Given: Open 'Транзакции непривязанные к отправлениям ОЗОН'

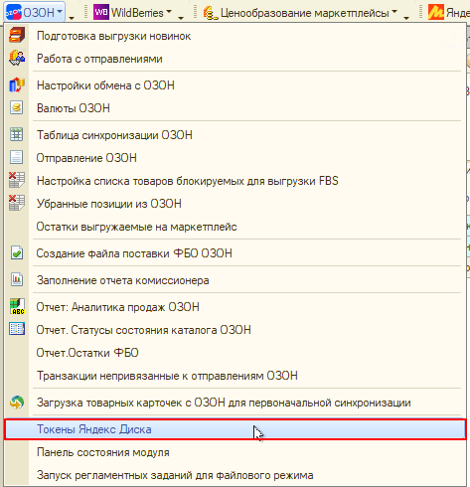Looking at the screenshot, I should click(235, 376).
